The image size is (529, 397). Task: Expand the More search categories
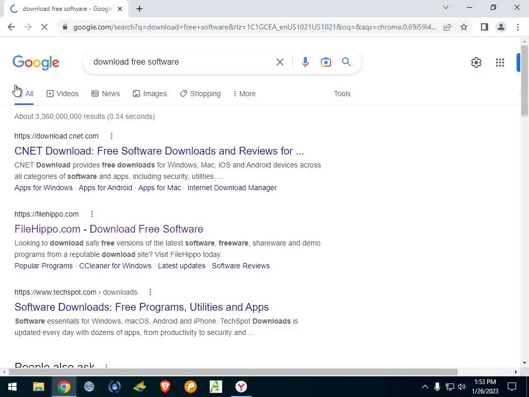(x=244, y=94)
